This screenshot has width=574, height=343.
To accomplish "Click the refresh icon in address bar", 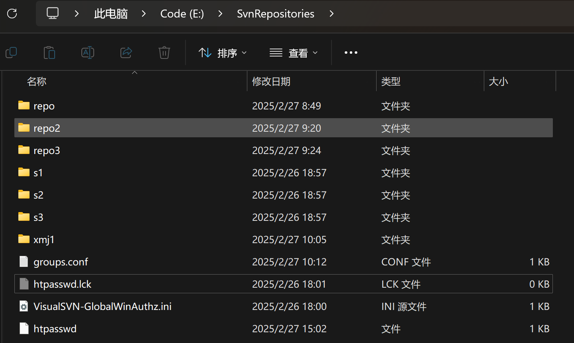I will pyautogui.click(x=12, y=14).
